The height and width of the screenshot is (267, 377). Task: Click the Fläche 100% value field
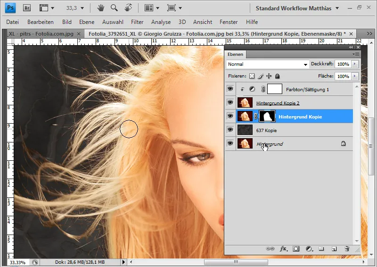click(343, 76)
